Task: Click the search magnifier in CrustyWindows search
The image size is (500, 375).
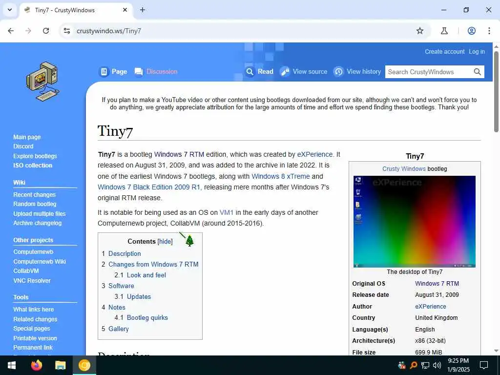Action: (x=478, y=72)
